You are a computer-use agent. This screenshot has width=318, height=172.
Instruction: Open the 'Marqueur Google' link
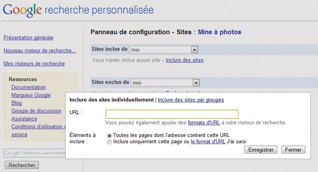pyautogui.click(x=31, y=95)
